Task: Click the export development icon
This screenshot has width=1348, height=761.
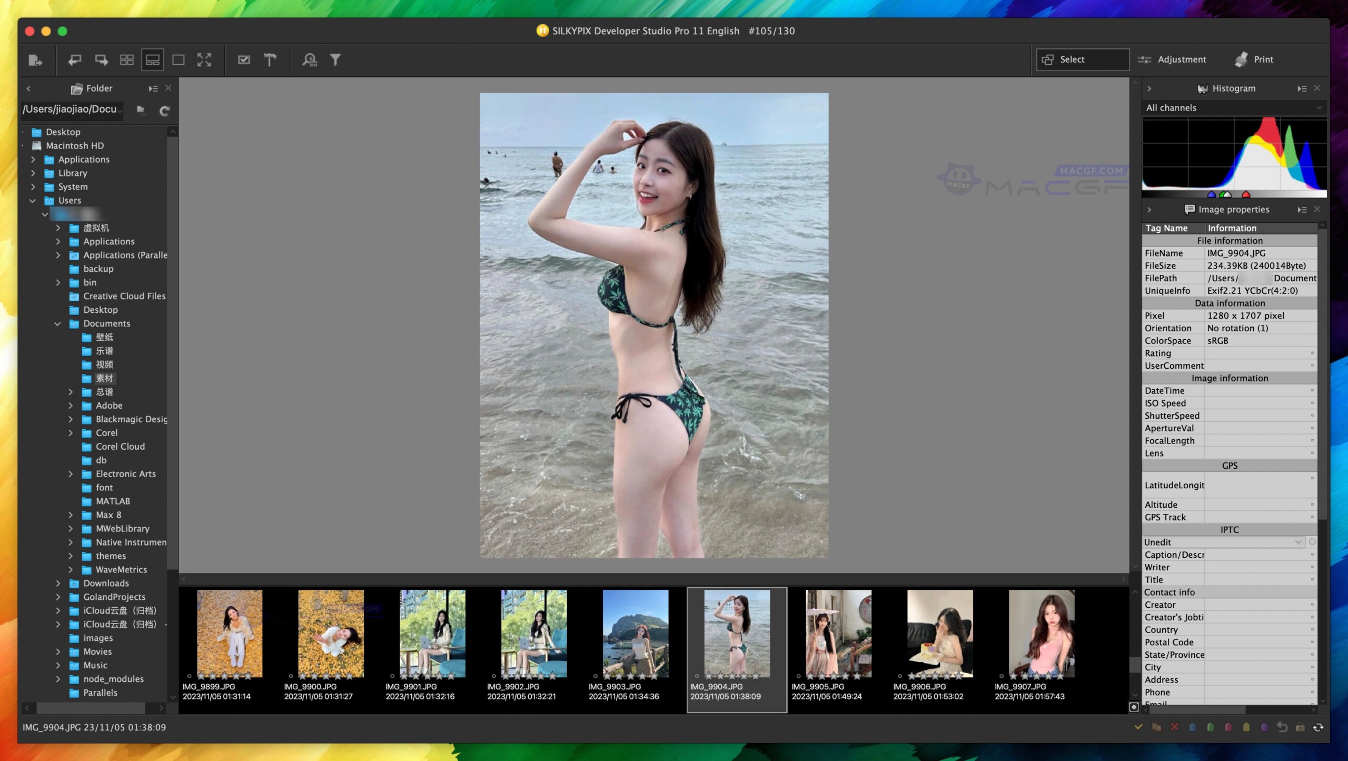Action: pos(36,60)
